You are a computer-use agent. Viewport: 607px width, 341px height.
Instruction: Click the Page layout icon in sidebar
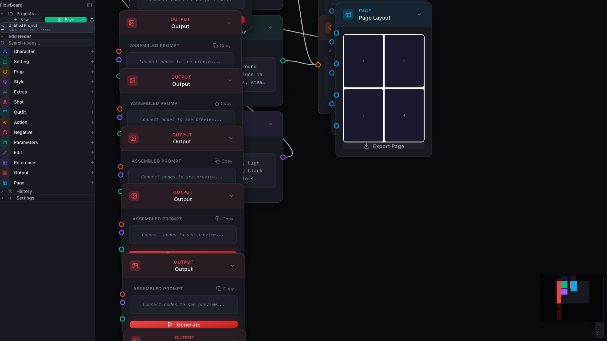(x=5, y=183)
